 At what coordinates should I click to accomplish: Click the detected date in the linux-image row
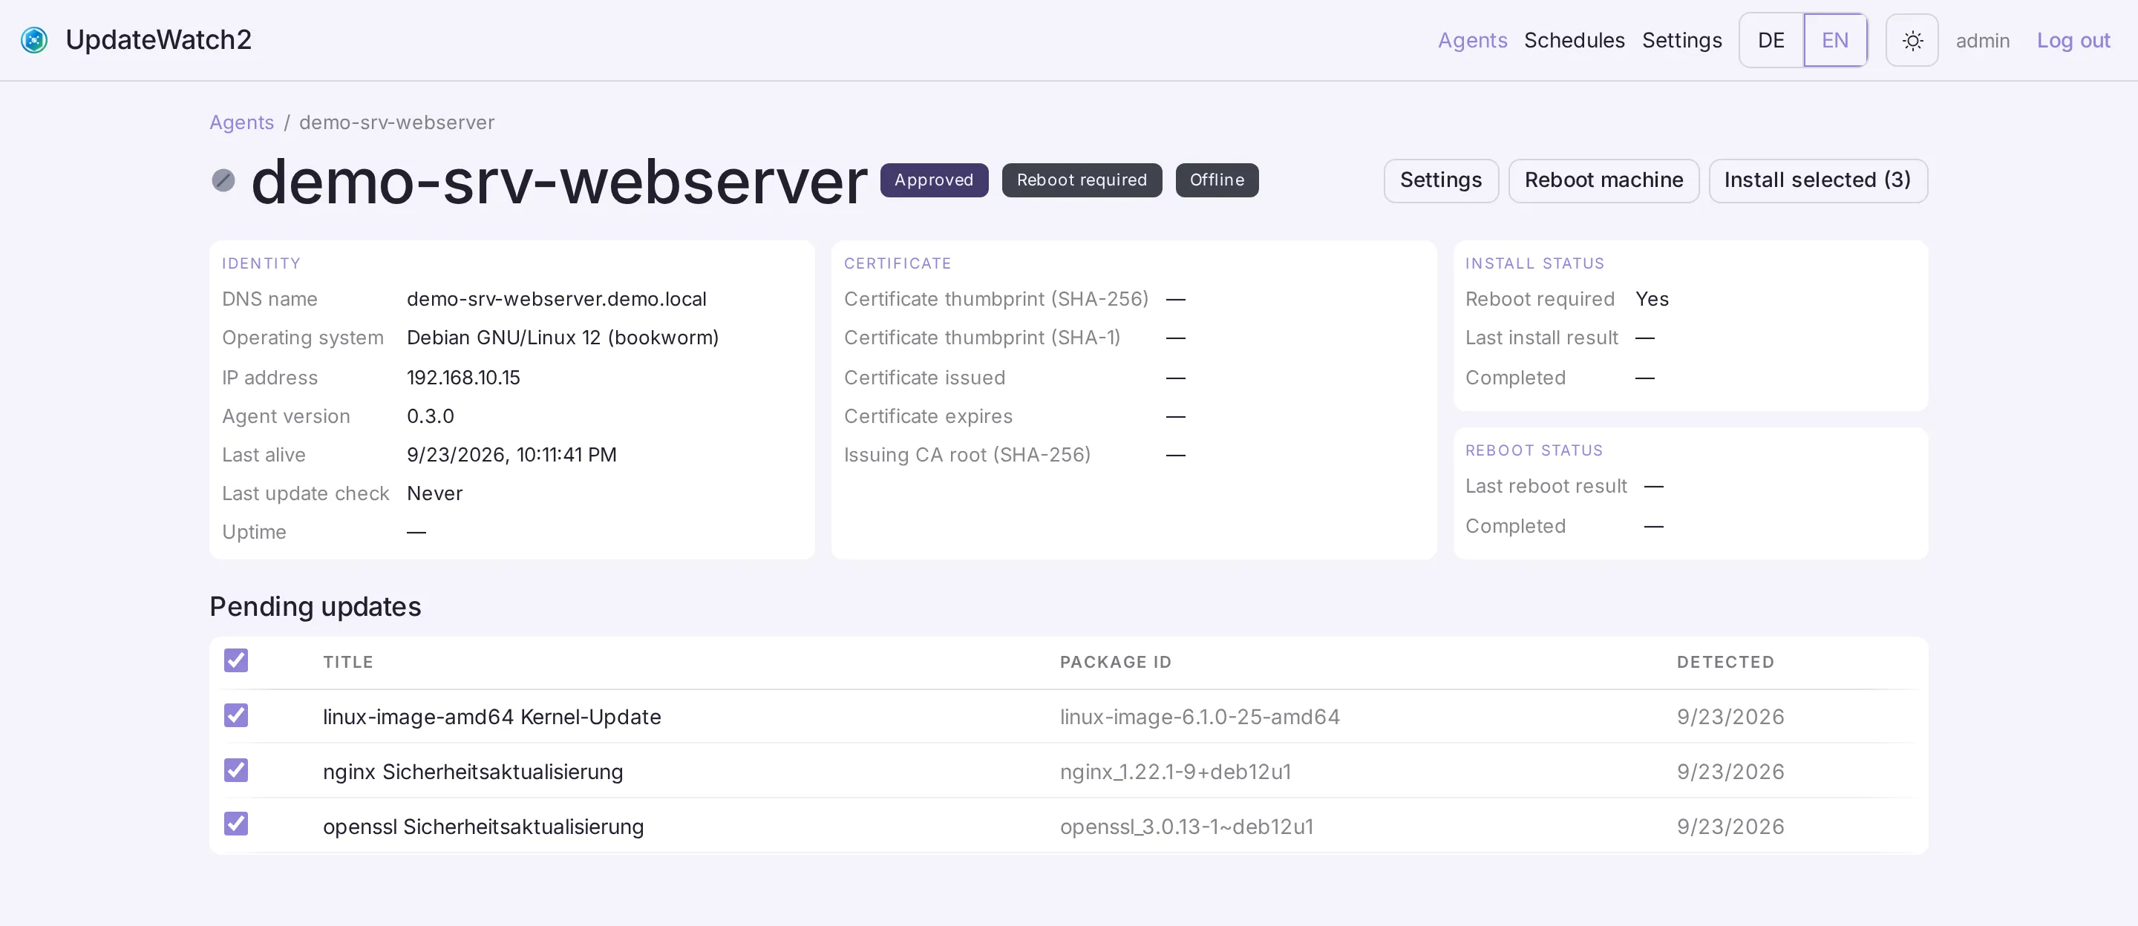(1730, 716)
